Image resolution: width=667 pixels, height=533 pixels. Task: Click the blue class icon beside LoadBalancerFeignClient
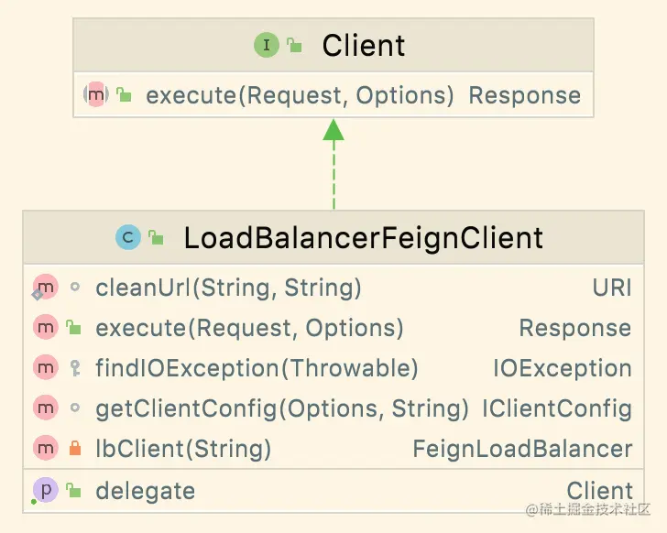tap(127, 239)
